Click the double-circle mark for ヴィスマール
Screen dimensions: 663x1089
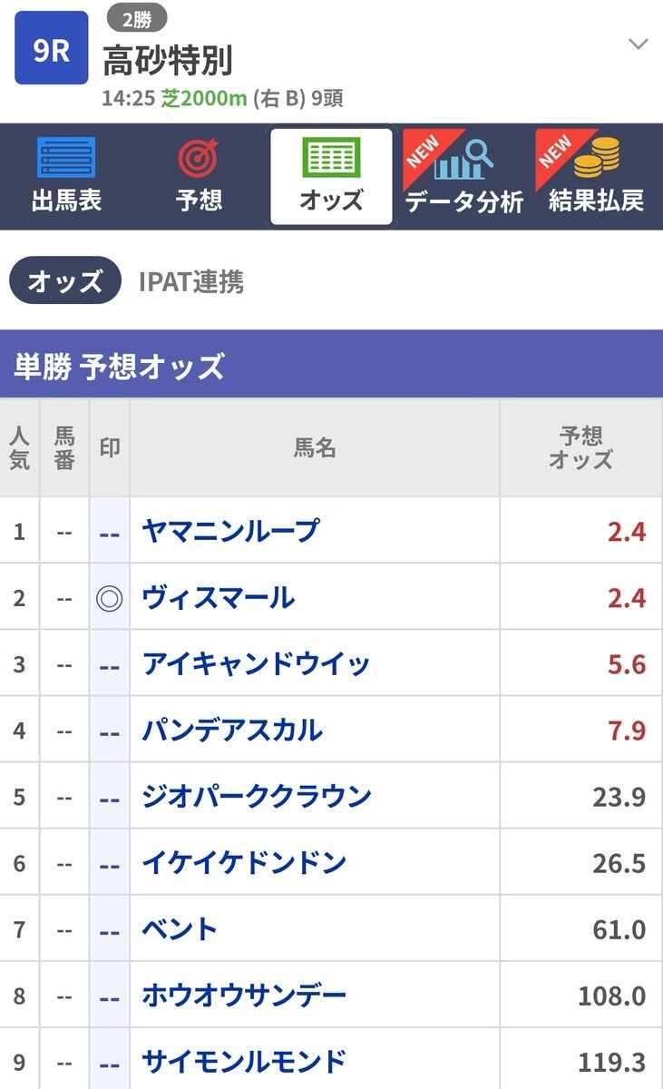point(110,598)
